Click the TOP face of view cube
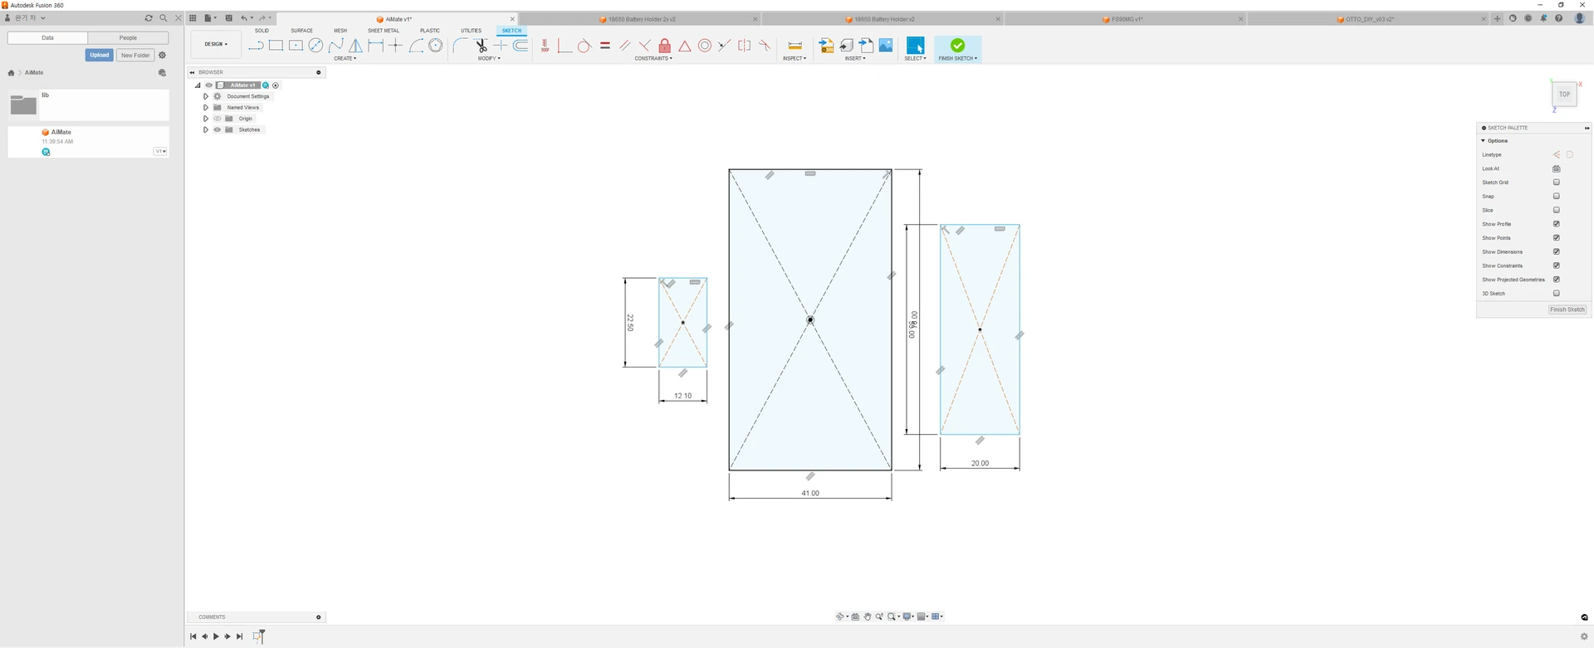Screen dimensions: 1594x648 click(x=1564, y=95)
